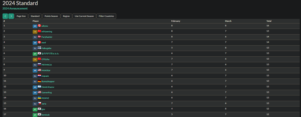Click Russia flag next to PRTHNCA

coord(39,65)
